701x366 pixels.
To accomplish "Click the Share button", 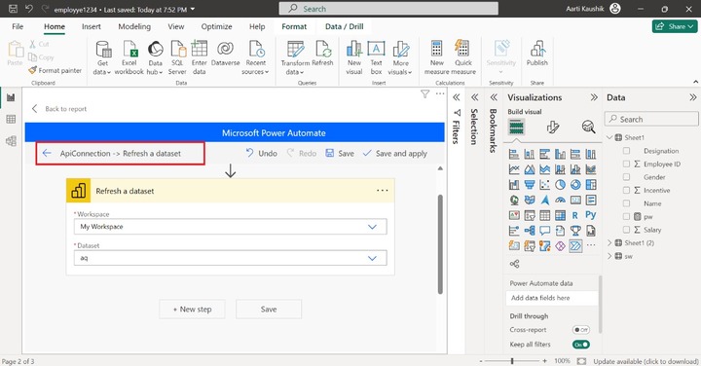I will tap(675, 27).
